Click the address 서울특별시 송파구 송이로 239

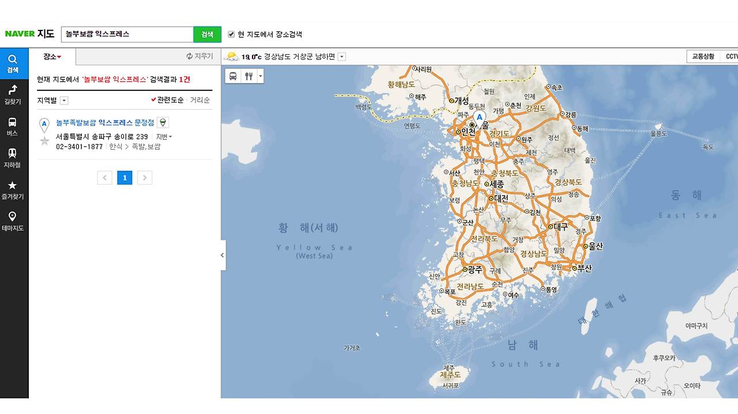pyautogui.click(x=102, y=137)
